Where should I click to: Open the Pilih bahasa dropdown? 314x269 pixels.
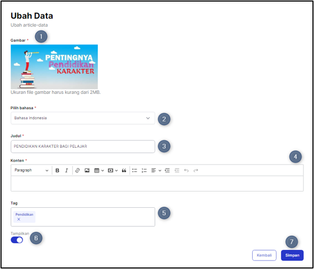[83, 118]
